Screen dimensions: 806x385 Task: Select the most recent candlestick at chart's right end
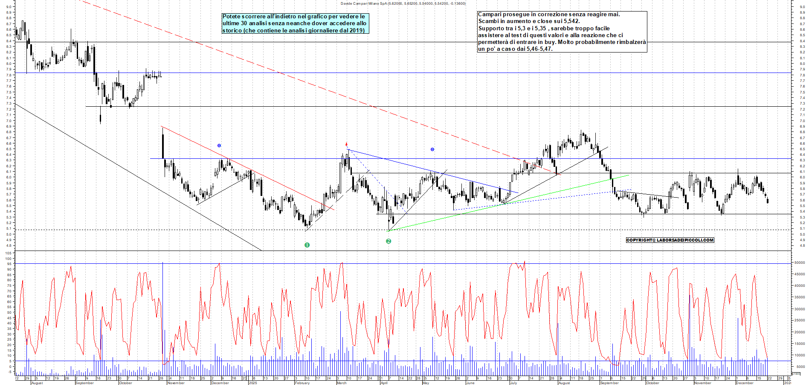click(768, 201)
